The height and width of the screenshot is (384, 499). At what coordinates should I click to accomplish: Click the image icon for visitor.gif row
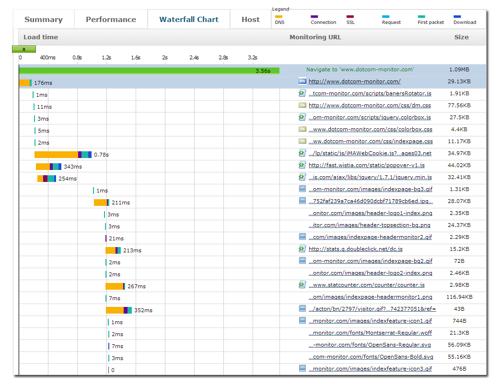[x=302, y=308]
